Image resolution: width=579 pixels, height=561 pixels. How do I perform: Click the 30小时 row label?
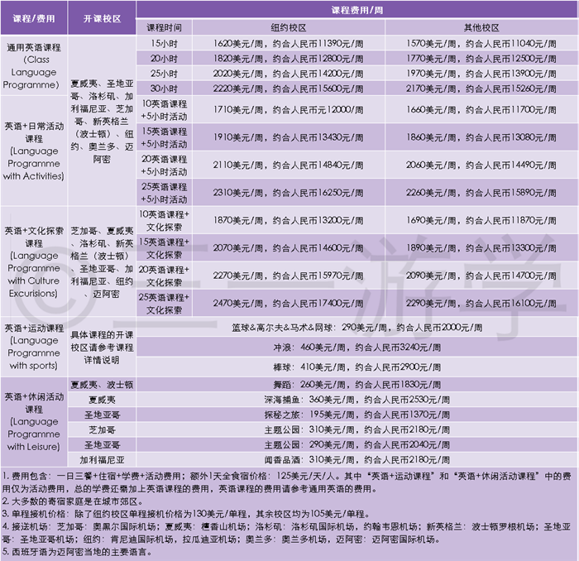tap(164, 89)
